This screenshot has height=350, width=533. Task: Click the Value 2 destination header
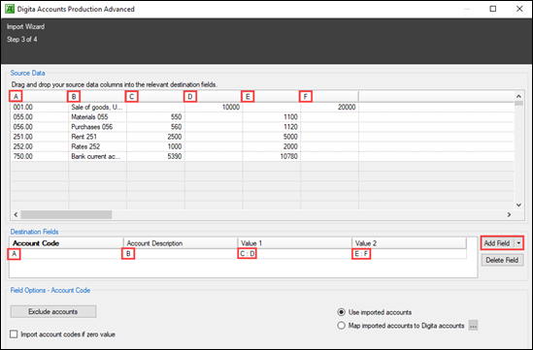tap(409, 243)
